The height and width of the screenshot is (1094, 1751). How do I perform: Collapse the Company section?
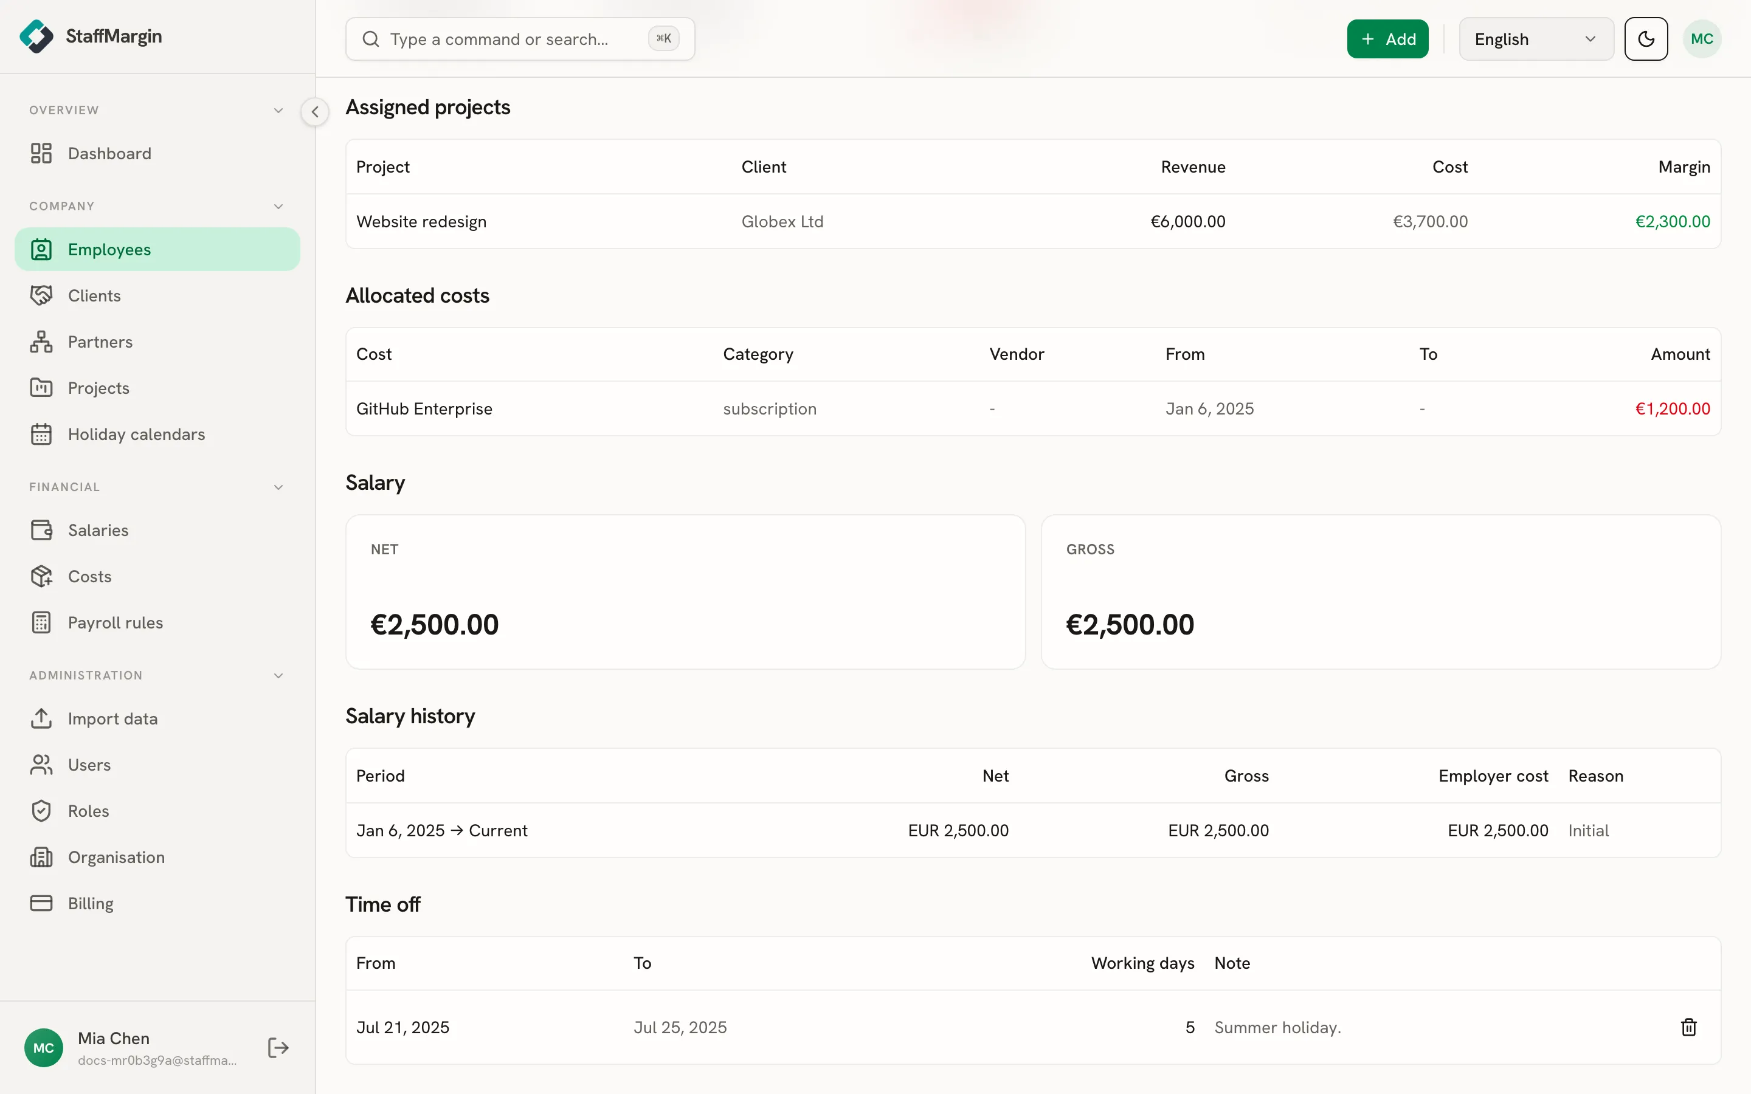pos(278,207)
